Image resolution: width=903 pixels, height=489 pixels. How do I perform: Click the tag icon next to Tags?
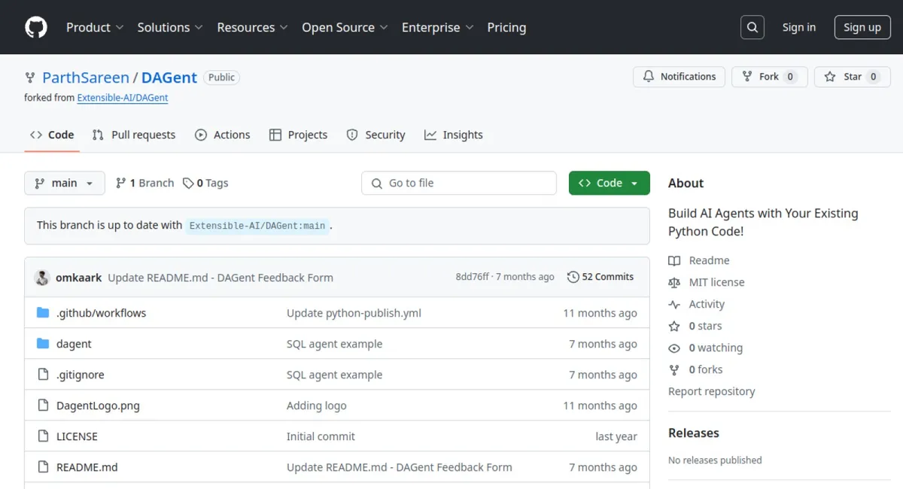coord(188,183)
